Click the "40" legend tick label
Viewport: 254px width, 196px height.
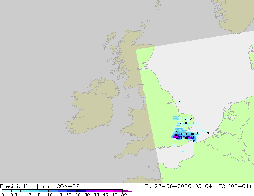pyautogui.click(x=105, y=194)
